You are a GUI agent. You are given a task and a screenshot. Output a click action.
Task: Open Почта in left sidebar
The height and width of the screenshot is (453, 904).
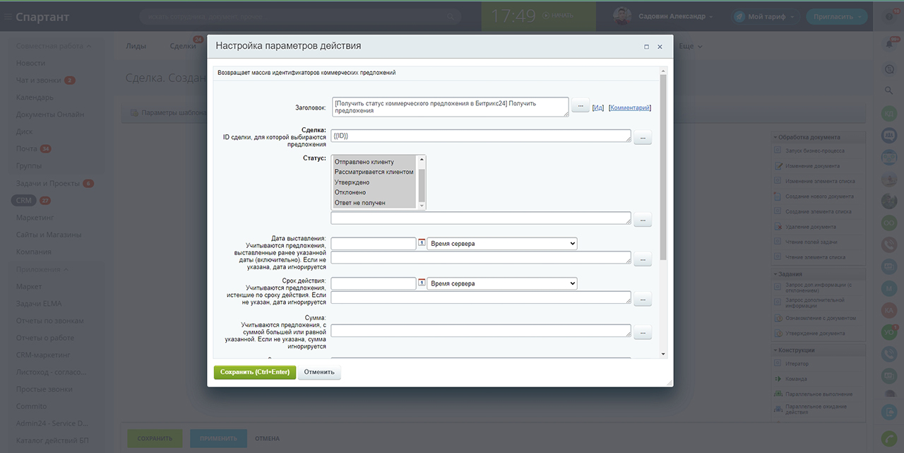tap(27, 149)
